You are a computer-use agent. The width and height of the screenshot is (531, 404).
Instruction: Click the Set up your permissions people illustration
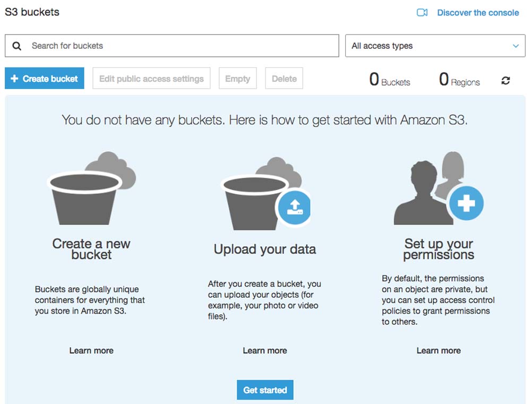(439, 188)
